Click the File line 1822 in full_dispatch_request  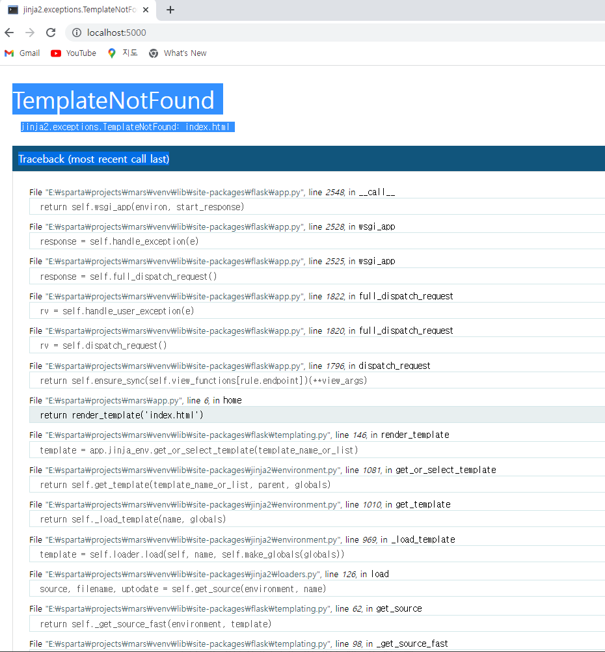pos(241,296)
